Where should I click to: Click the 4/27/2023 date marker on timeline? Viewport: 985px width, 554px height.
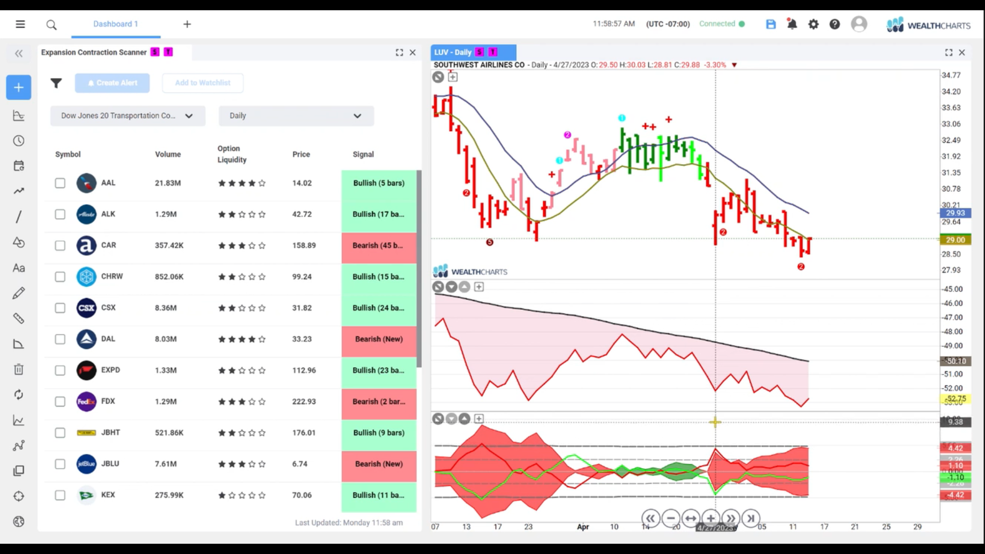(x=716, y=528)
